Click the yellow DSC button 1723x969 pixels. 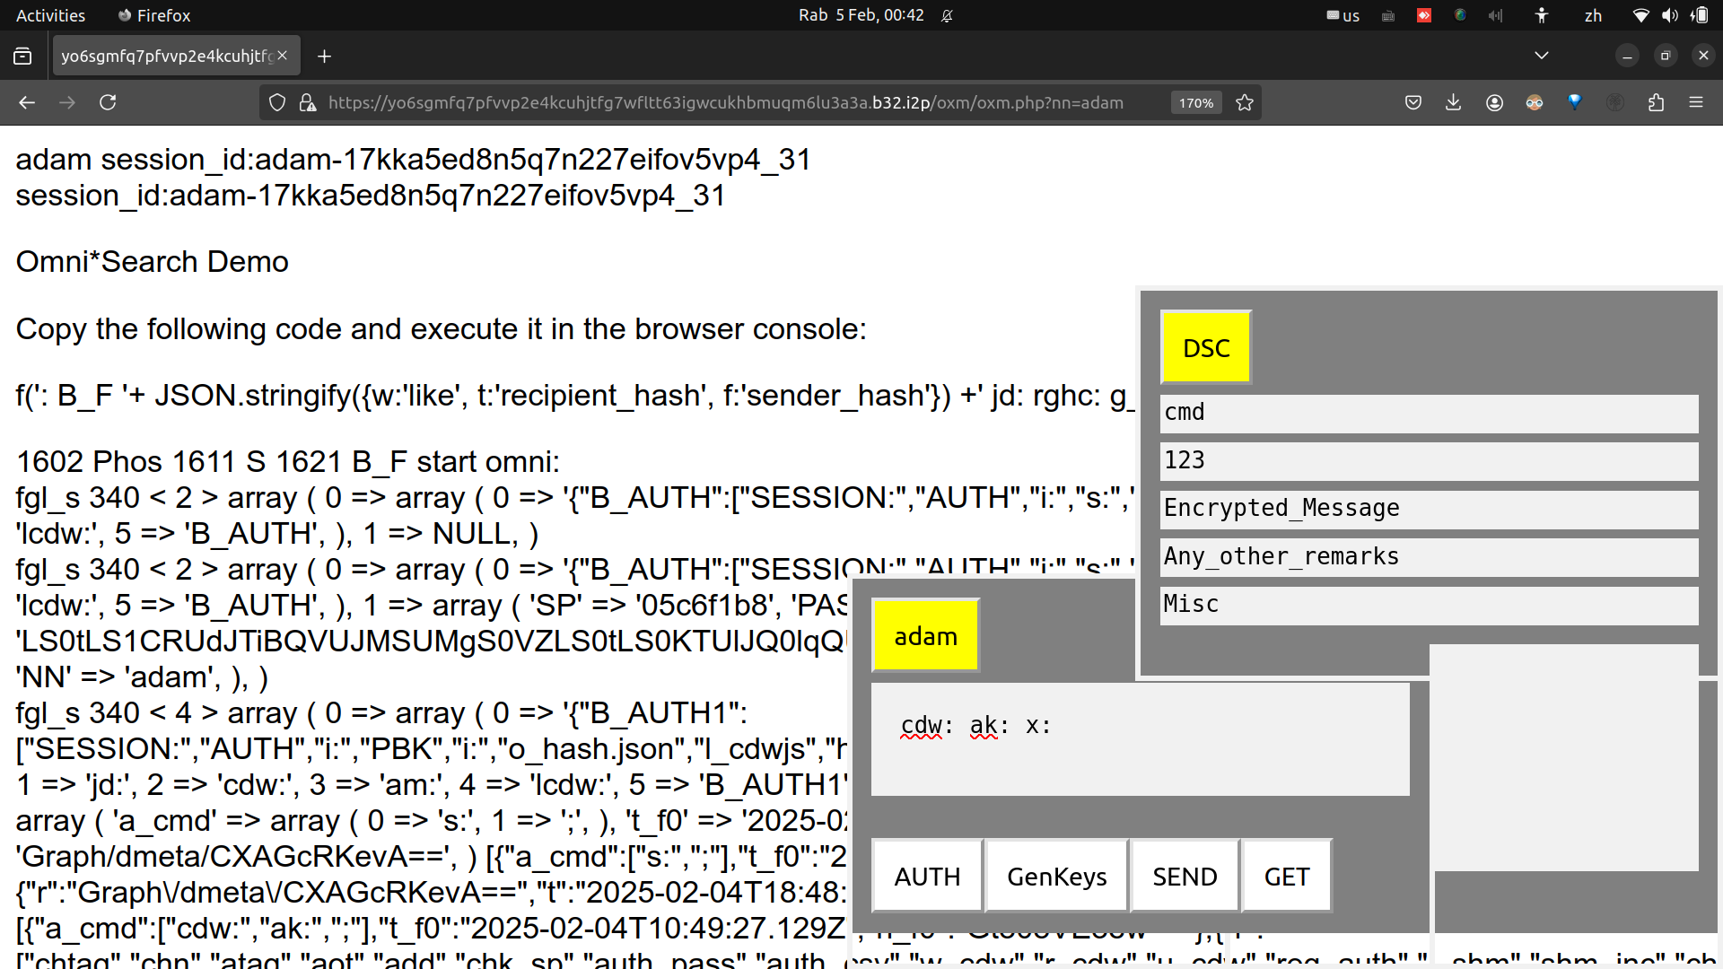[x=1205, y=348]
